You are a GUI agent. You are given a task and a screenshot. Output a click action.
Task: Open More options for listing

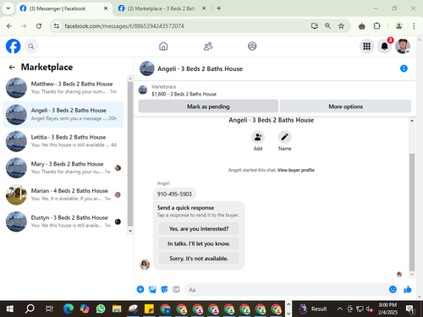(x=345, y=107)
